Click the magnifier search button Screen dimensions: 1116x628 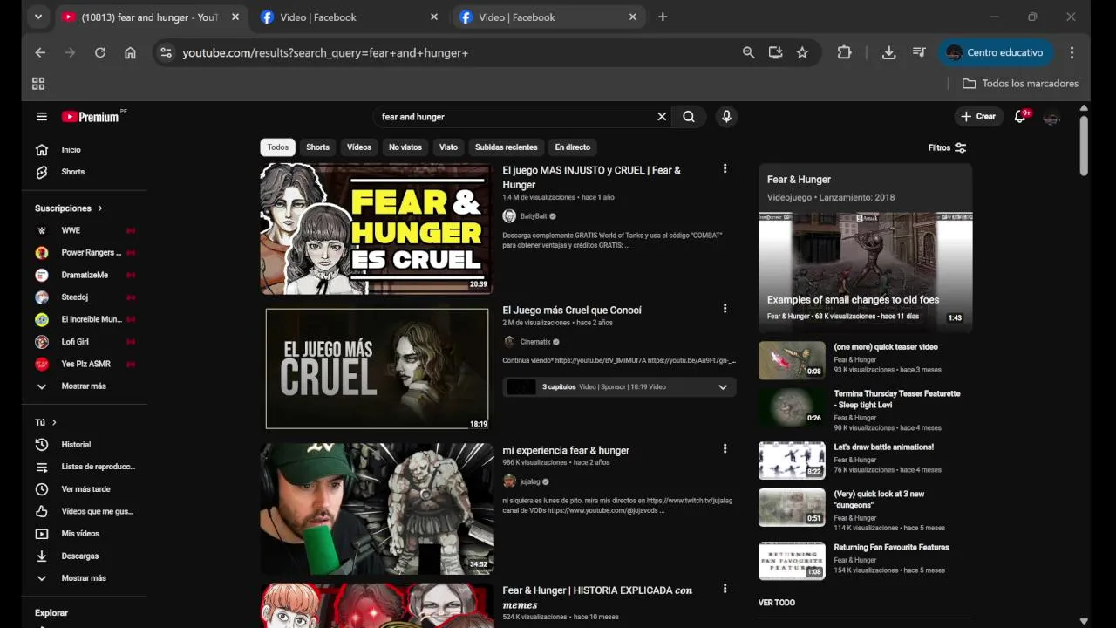(689, 116)
